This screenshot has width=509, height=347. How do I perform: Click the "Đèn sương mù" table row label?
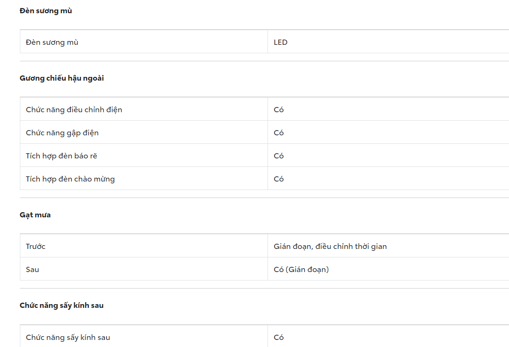point(52,42)
